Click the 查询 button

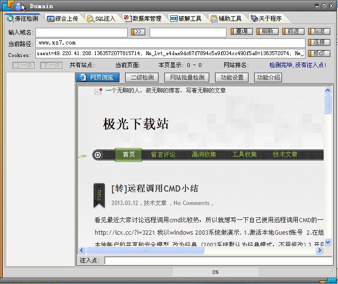click(241, 32)
